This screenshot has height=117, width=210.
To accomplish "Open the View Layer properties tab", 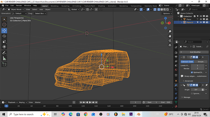I will (x=176, y=61).
